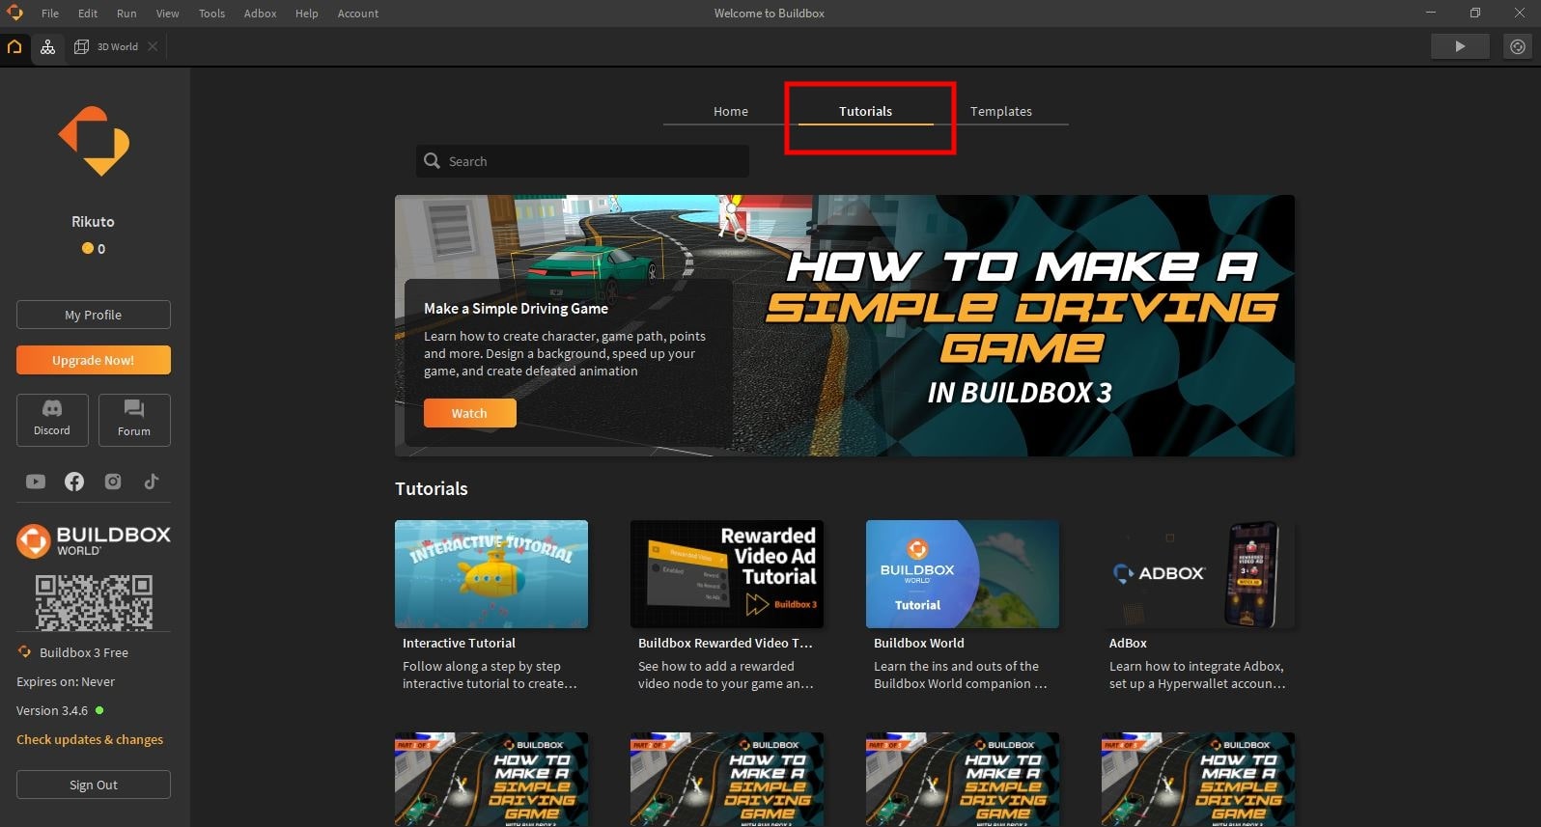Screen dimensions: 1541x827
Task: Open the YouTube social icon
Action: [36, 482]
